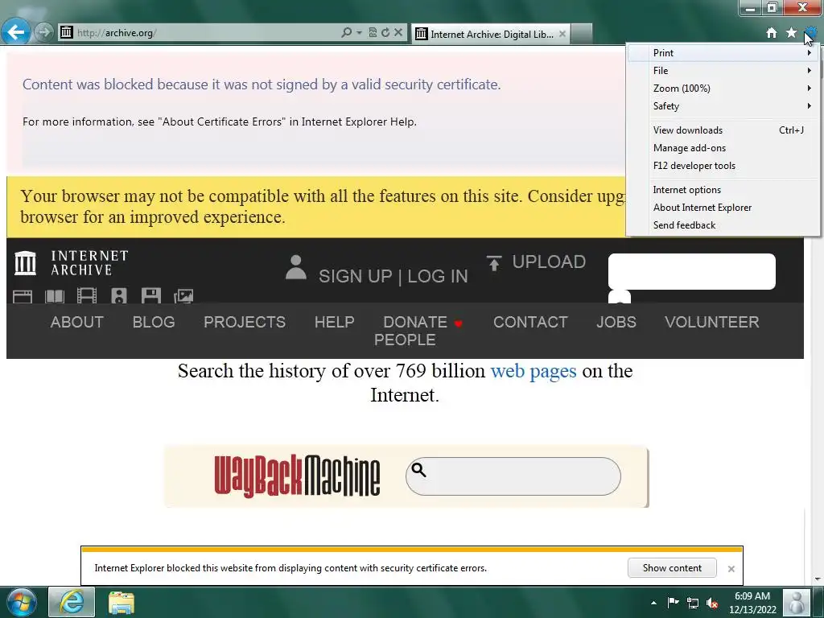Open address bar autocomplete dropdown arrow

[360, 32]
